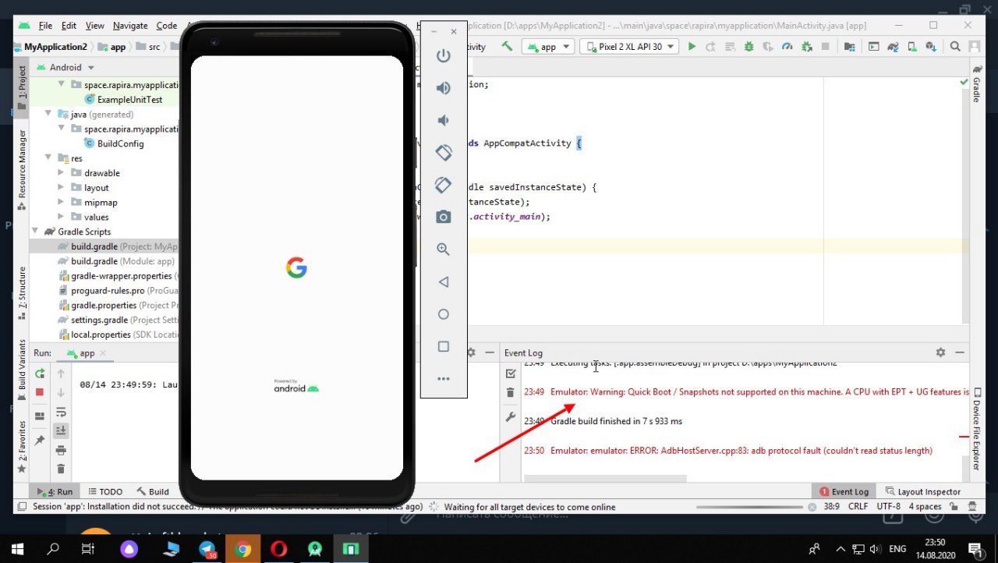The image size is (998, 563).
Task: Click the grey Stop square in toolbar
Action: pos(826,47)
